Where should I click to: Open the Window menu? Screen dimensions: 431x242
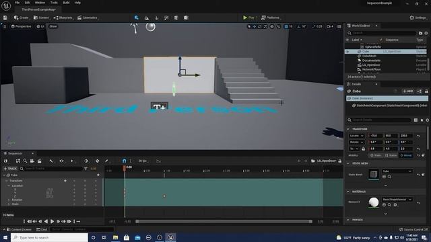pyautogui.click(x=40, y=3)
